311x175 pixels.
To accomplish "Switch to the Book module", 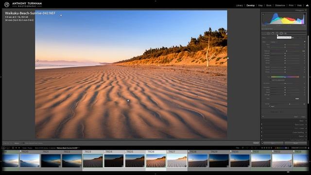I will click(269, 5).
